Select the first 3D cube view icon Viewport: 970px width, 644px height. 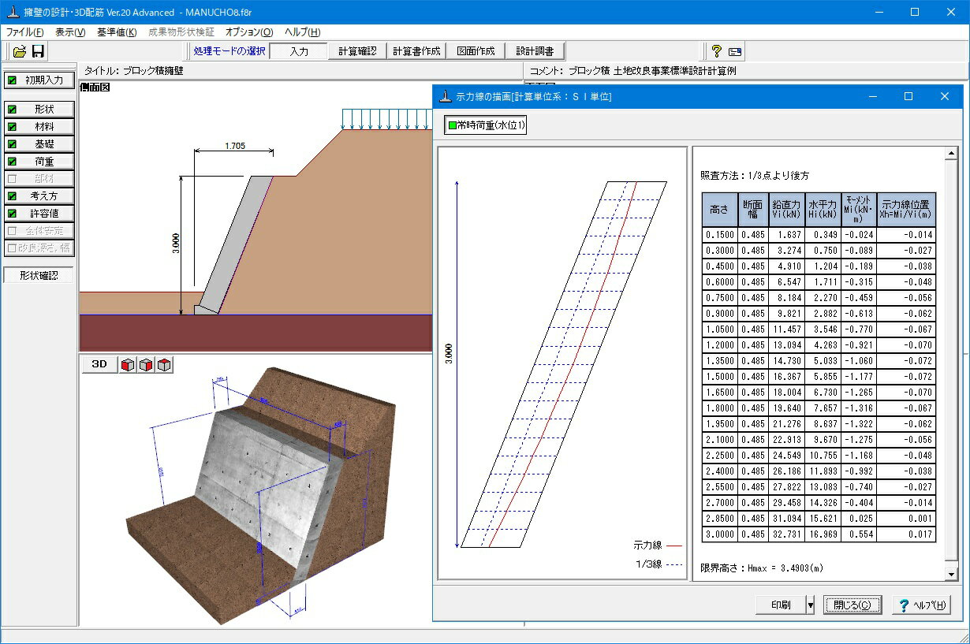(128, 365)
